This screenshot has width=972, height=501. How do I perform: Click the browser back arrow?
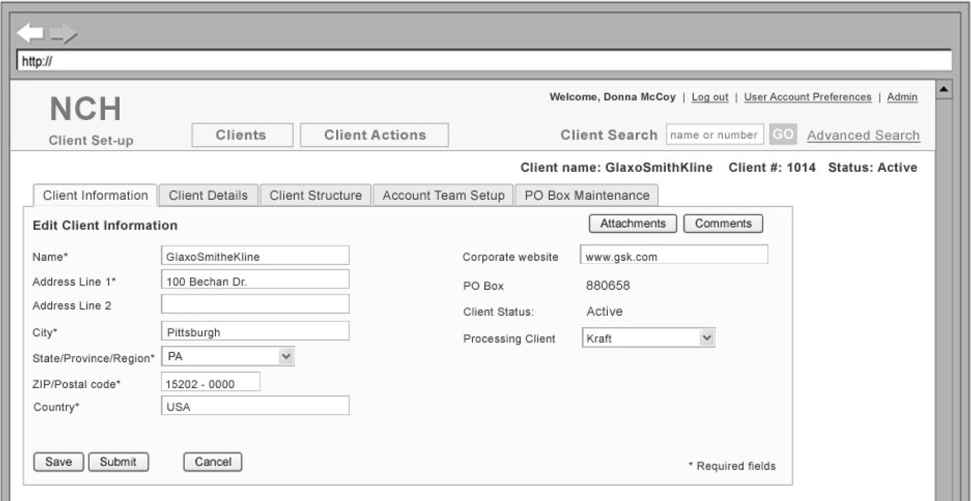pos(30,33)
